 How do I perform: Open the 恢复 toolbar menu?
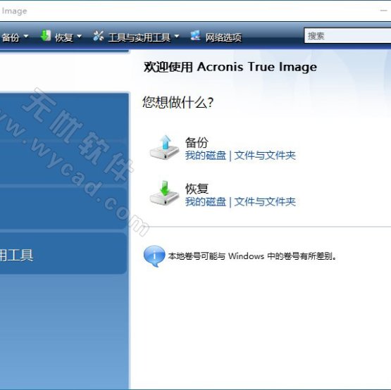[x=64, y=37]
